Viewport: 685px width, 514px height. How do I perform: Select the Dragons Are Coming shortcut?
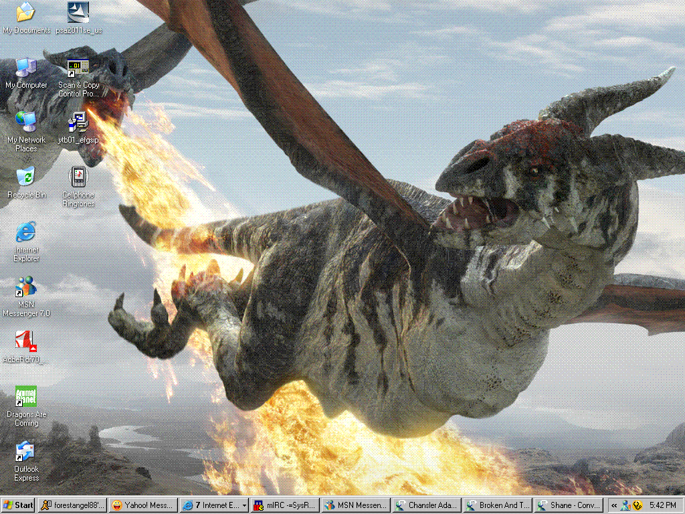tap(26, 406)
